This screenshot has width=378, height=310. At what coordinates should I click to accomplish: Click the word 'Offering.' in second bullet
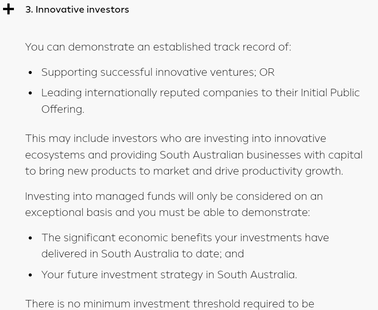tap(63, 109)
